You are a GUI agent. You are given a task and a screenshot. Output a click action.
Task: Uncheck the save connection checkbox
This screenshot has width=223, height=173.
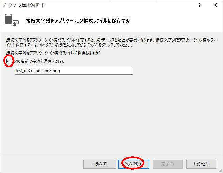pos(9,61)
